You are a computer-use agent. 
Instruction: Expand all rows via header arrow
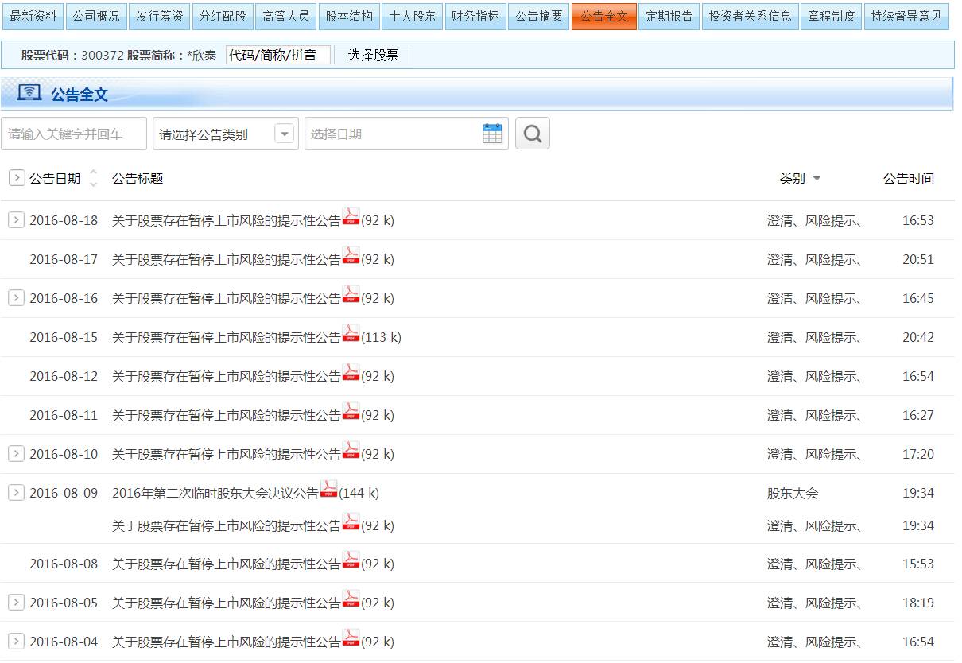(x=16, y=178)
